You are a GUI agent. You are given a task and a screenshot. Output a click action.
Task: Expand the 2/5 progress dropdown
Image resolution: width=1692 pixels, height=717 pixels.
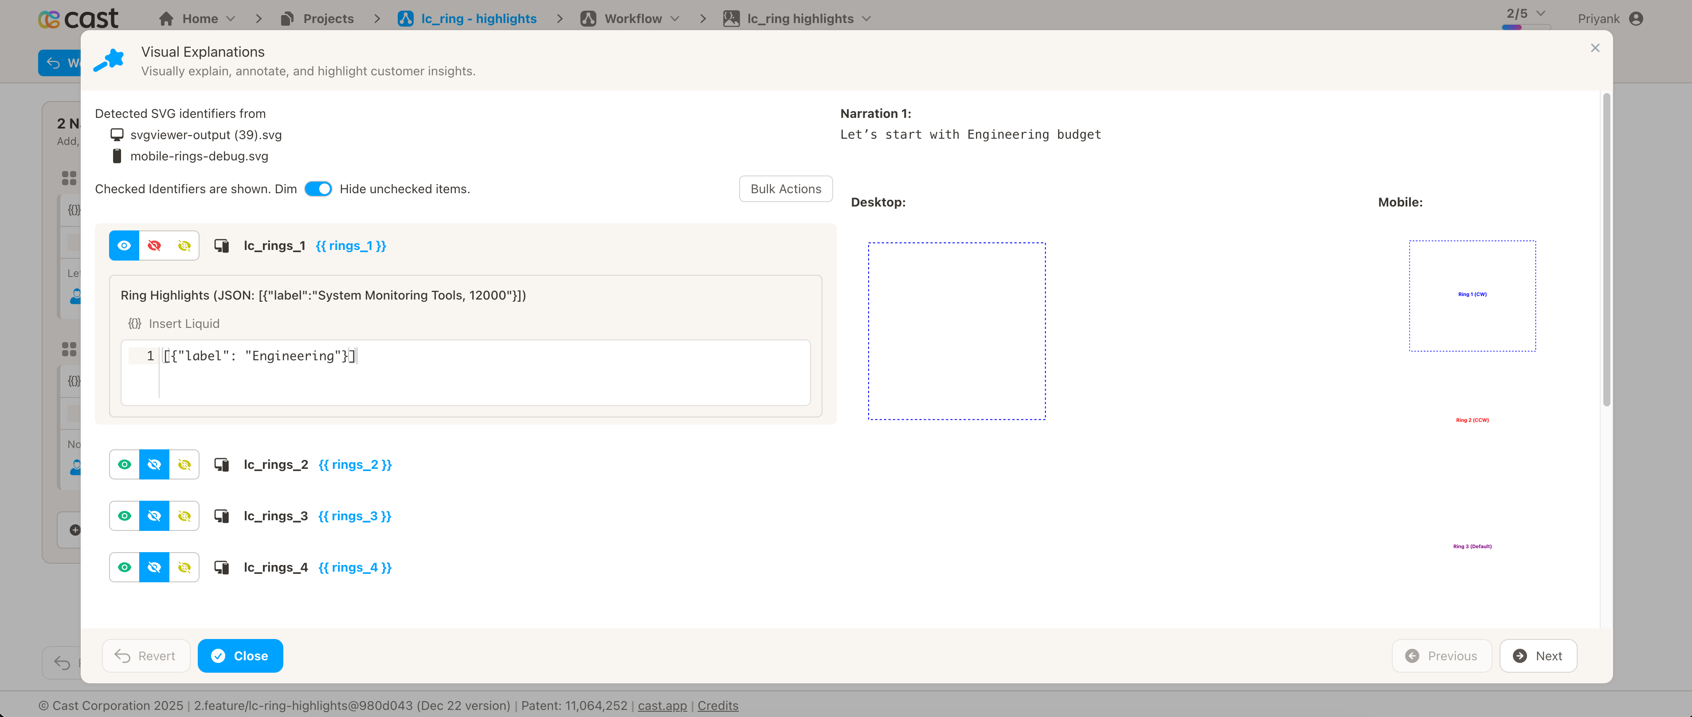(1540, 13)
